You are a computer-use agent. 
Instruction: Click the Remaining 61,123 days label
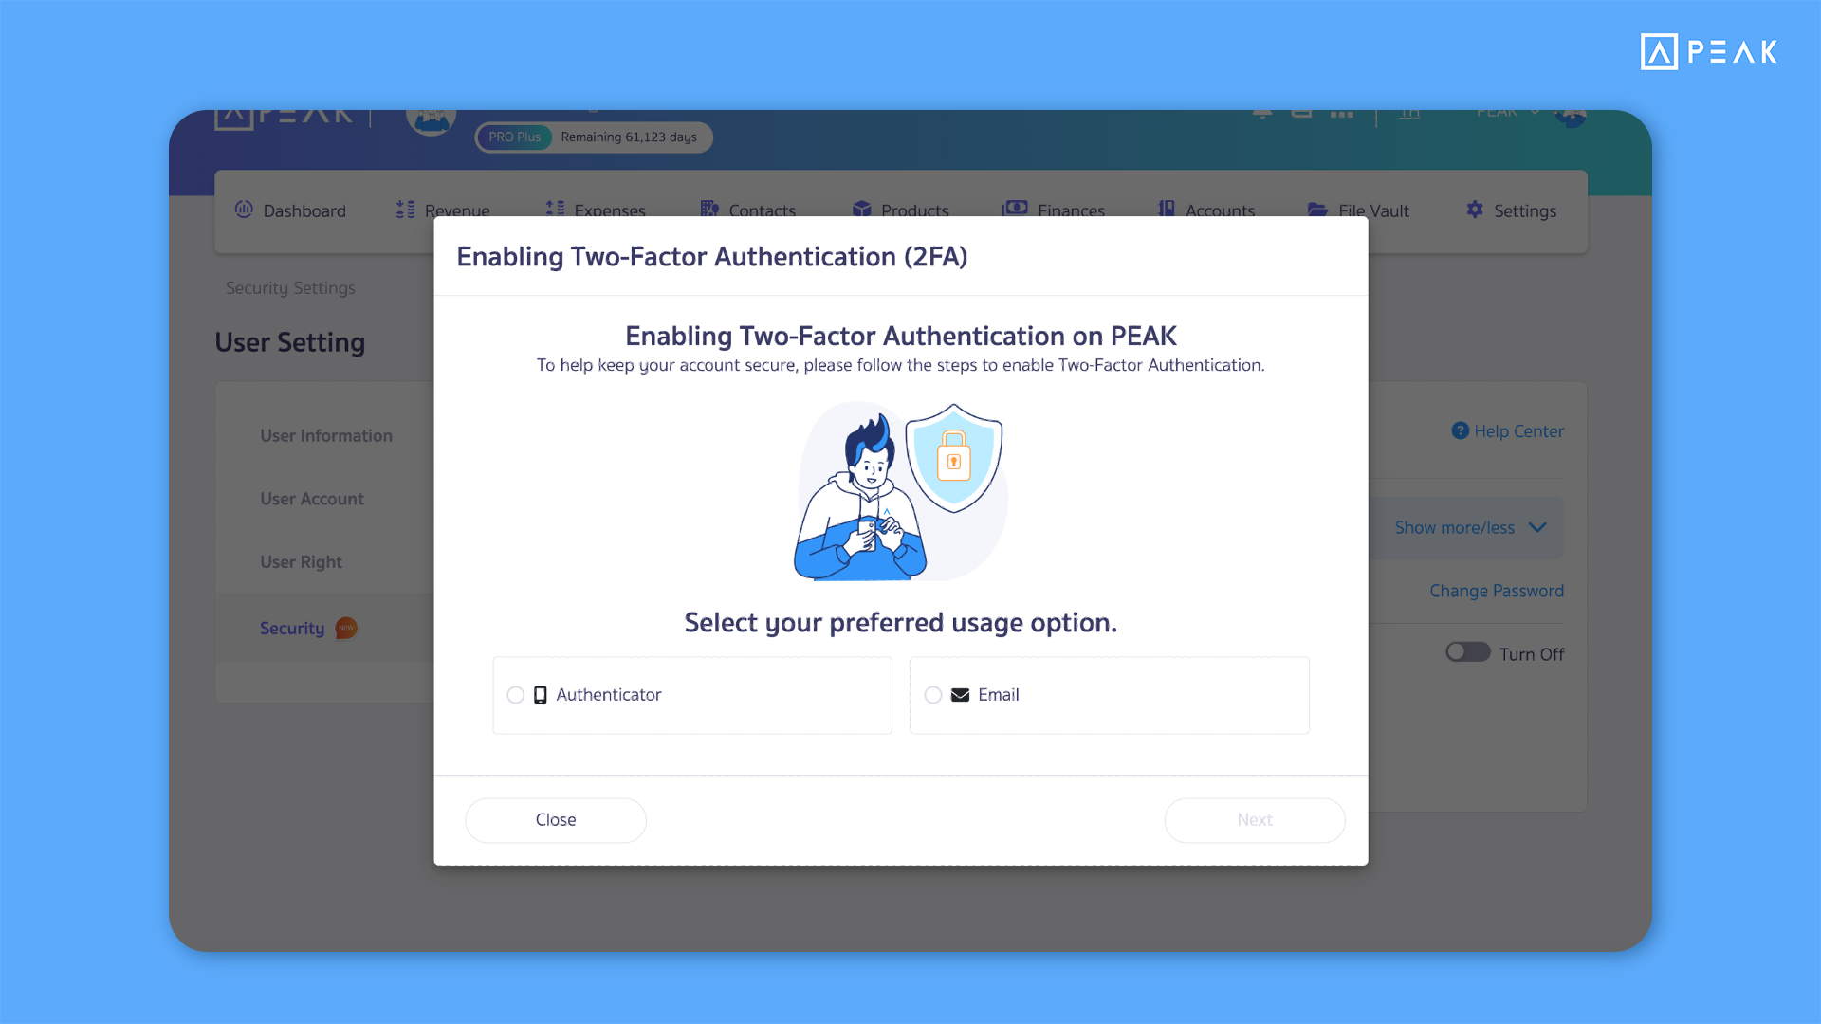[x=629, y=137]
